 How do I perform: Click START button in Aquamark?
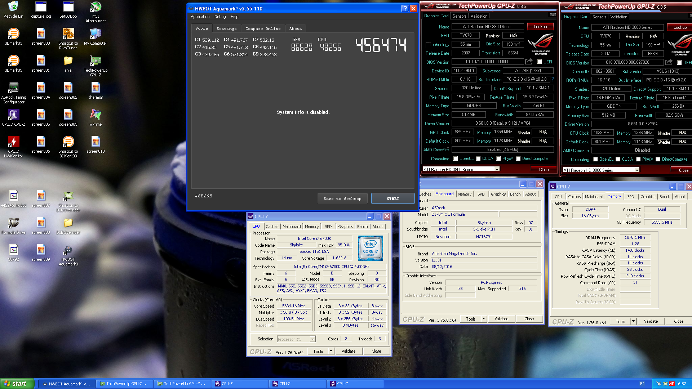[x=393, y=198]
